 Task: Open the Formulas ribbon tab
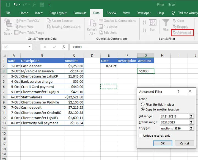click(x=80, y=13)
